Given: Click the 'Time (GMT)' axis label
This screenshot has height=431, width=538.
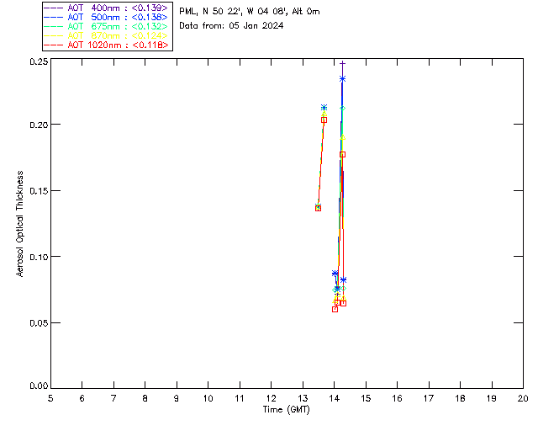Looking at the screenshot, I should pos(286,409).
